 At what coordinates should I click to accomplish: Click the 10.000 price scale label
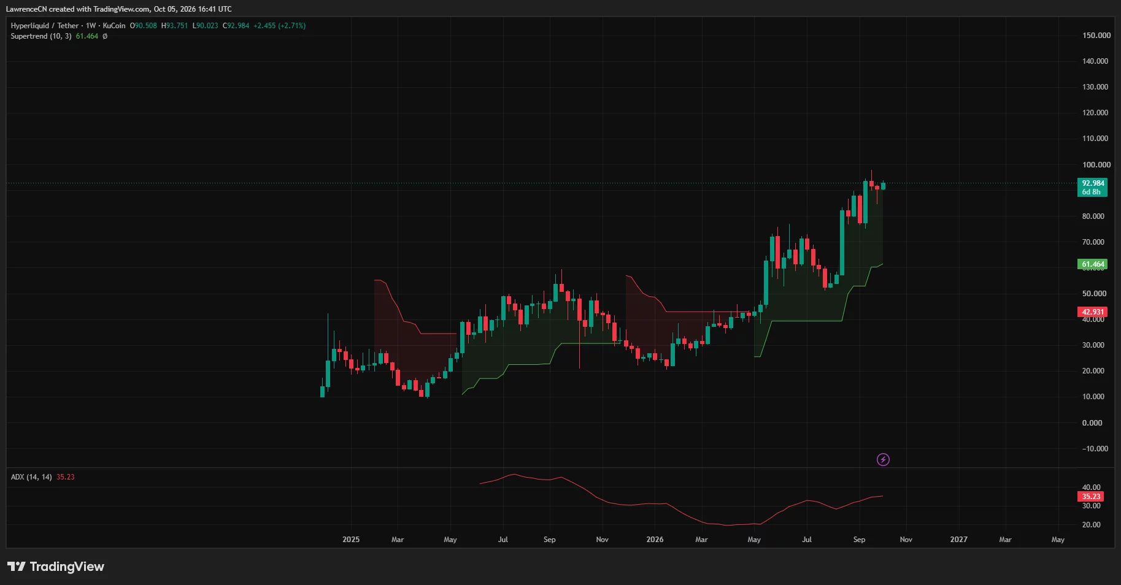[x=1093, y=397]
